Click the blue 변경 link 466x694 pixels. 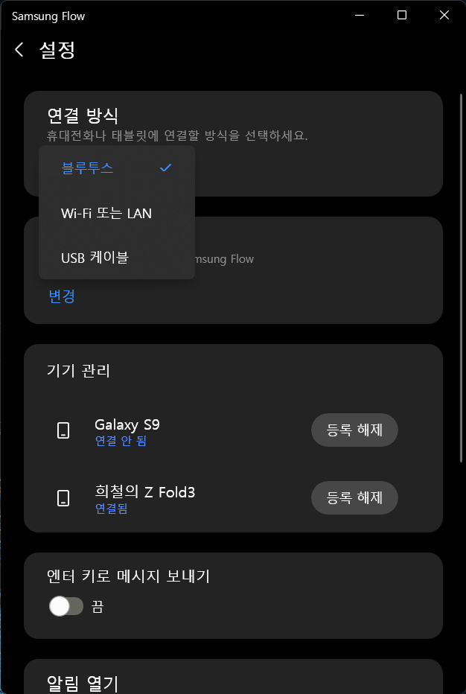[x=62, y=296]
